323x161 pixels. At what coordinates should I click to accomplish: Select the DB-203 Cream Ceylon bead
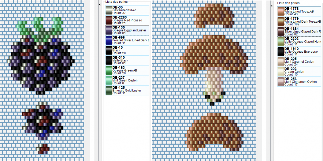[x=299, y=72]
